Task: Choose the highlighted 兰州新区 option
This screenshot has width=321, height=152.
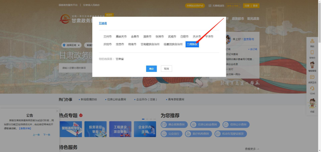Action: pyautogui.click(x=192, y=44)
